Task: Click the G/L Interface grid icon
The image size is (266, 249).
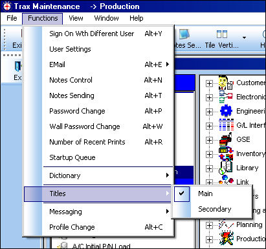Action: coord(226,124)
